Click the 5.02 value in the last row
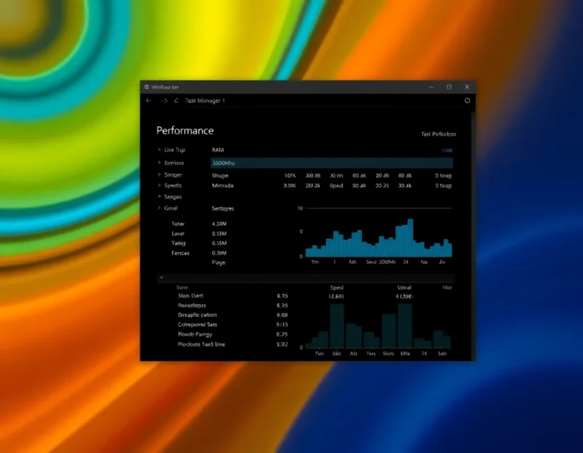The height and width of the screenshot is (453, 583). tap(282, 344)
